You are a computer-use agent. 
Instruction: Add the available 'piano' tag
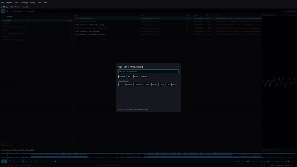[x=161, y=85]
